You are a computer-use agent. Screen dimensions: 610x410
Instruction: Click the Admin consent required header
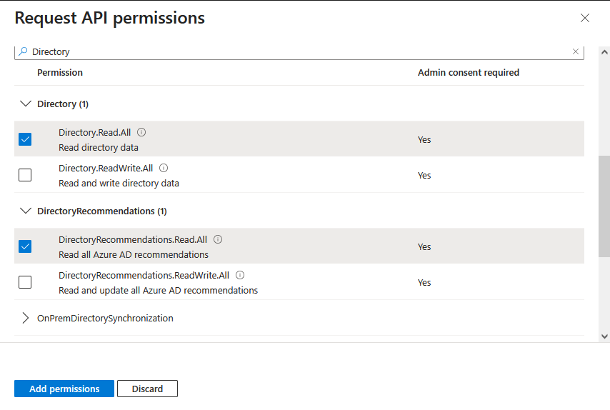[469, 73]
